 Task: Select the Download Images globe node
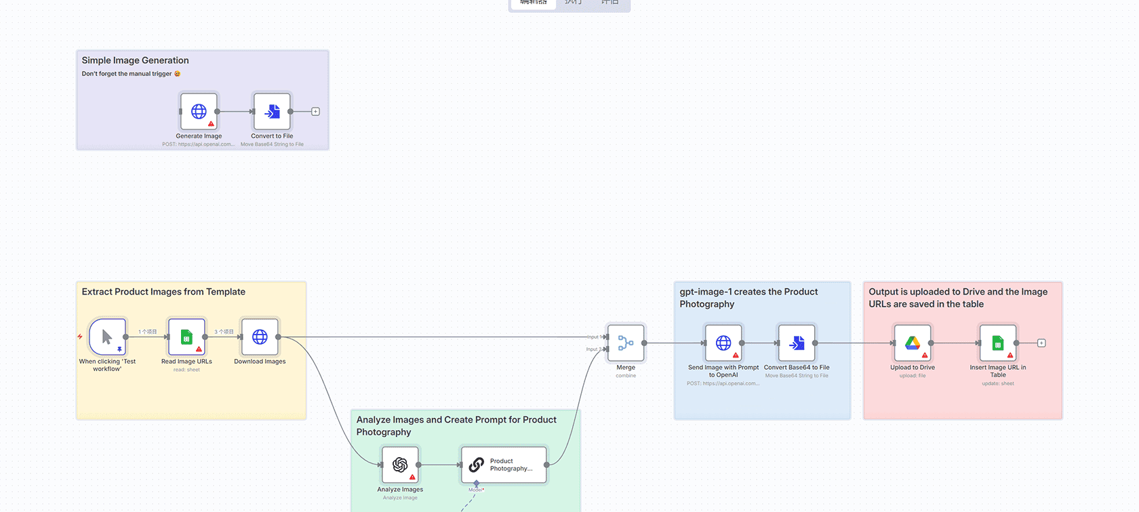click(260, 337)
